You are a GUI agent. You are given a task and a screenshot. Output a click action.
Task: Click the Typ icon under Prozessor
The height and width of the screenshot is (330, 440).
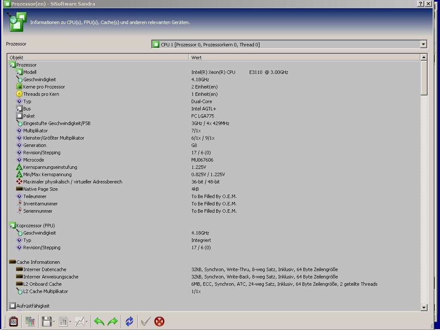pyautogui.click(x=19, y=101)
